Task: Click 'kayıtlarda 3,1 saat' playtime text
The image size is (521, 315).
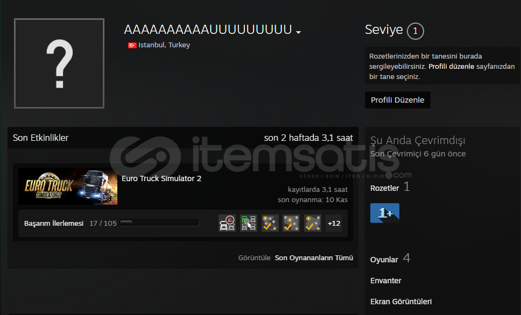Action: click(x=318, y=190)
